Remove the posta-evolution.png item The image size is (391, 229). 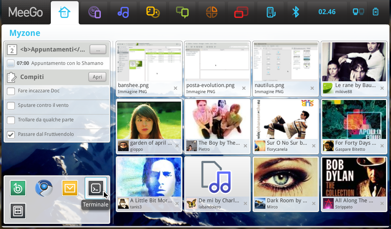point(244,88)
